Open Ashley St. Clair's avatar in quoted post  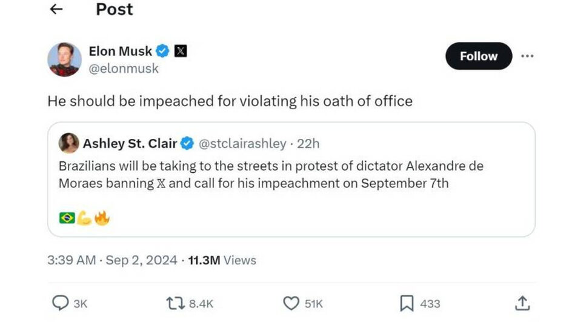pyautogui.click(x=68, y=143)
